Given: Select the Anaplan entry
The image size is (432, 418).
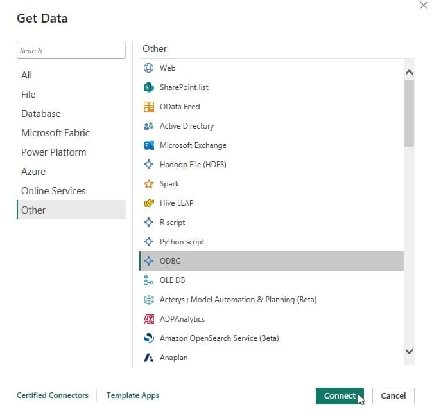Looking at the screenshot, I should point(272,358).
